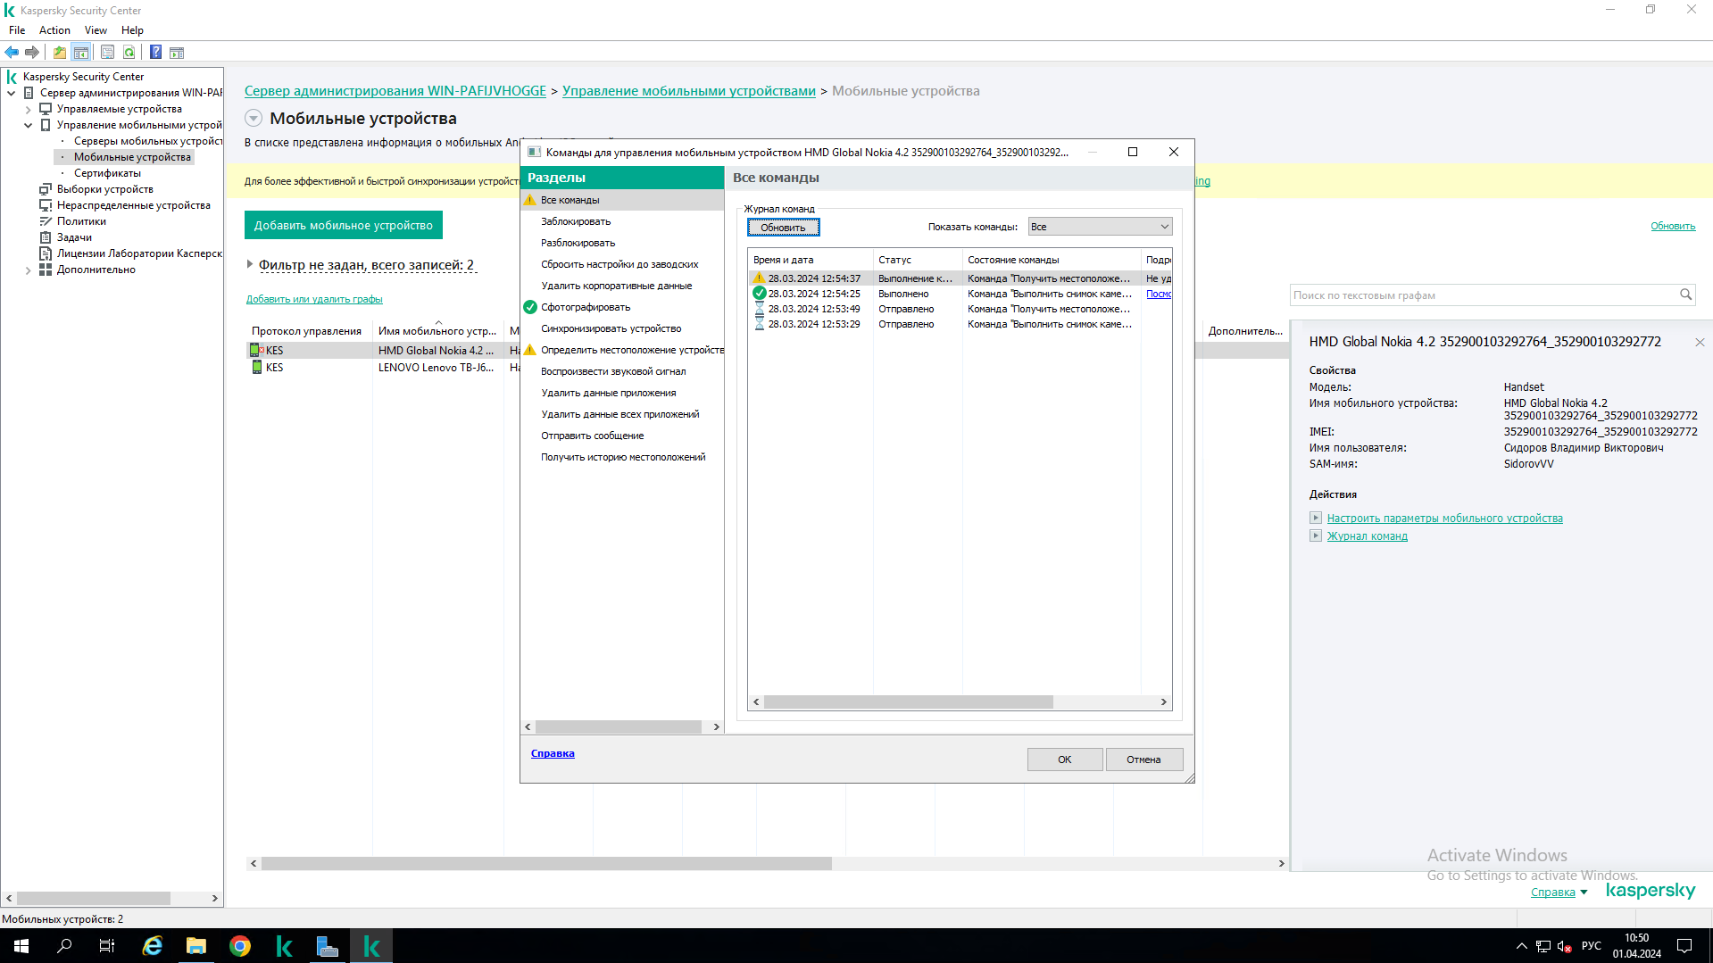The height and width of the screenshot is (963, 1713).
Task: Open the Показать команды dropdown set to Все
Action: [x=1100, y=227]
